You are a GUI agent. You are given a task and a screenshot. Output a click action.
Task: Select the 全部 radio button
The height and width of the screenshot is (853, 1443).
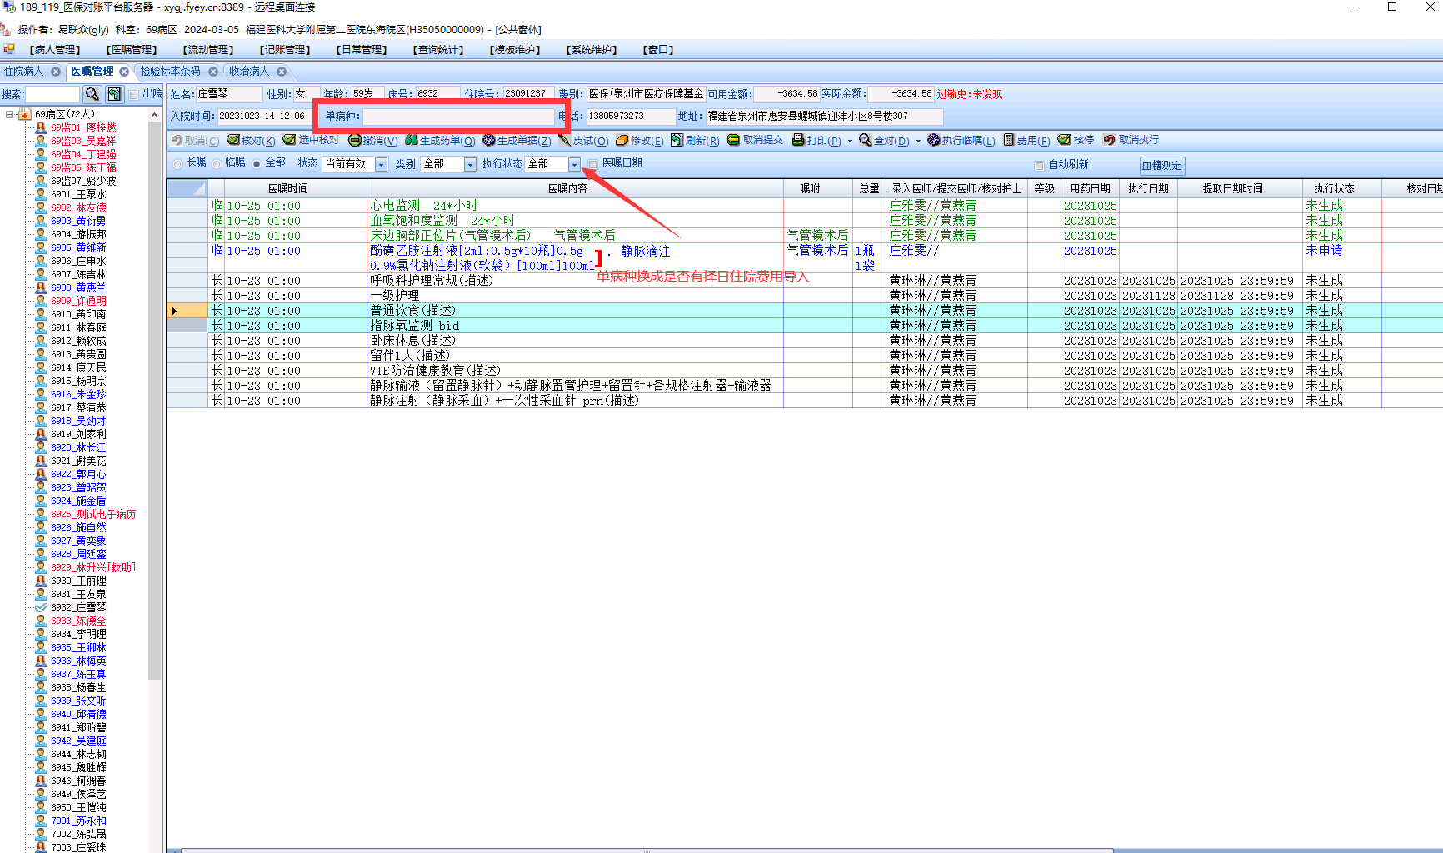click(x=257, y=164)
